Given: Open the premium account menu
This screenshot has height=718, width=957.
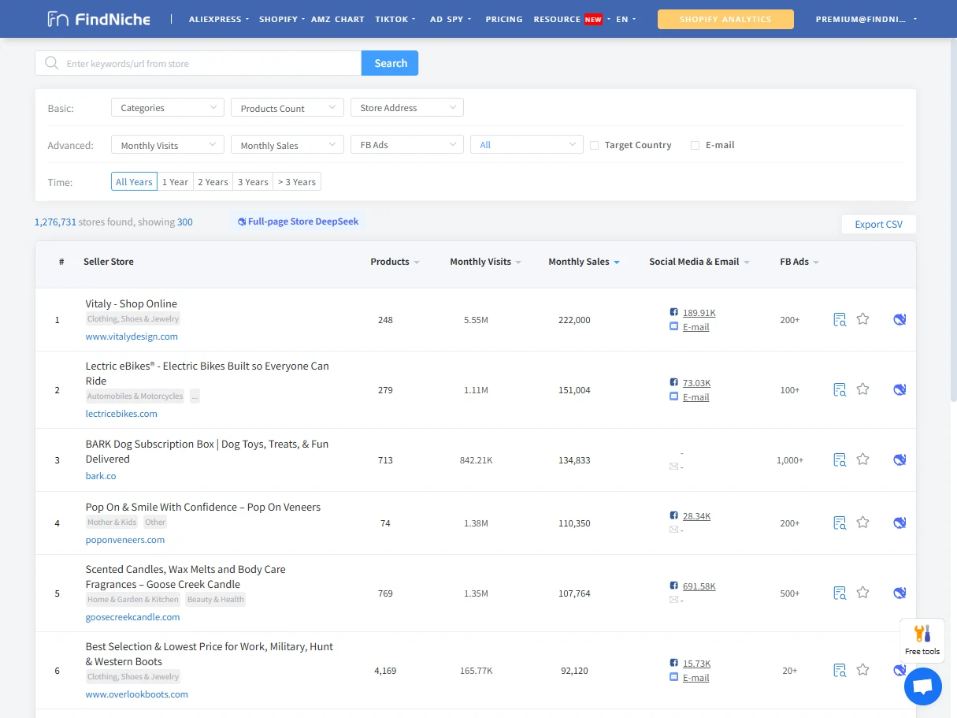Looking at the screenshot, I should pos(866,19).
